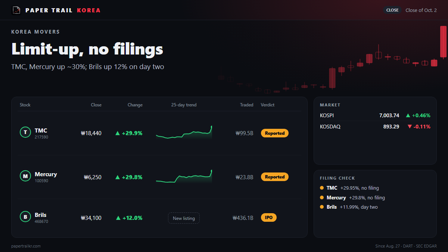Click the TMC 25-day trend sparkline

(184, 133)
